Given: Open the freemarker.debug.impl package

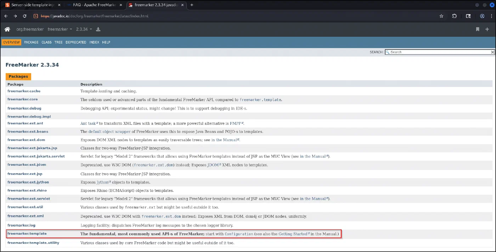Looking at the screenshot, I should click(29, 116).
